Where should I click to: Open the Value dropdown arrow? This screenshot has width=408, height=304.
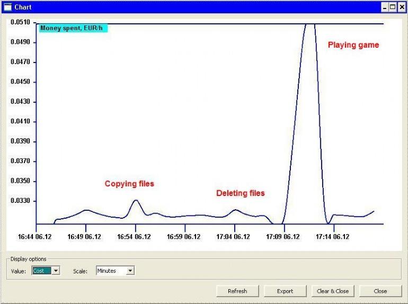pyautogui.click(x=56, y=271)
